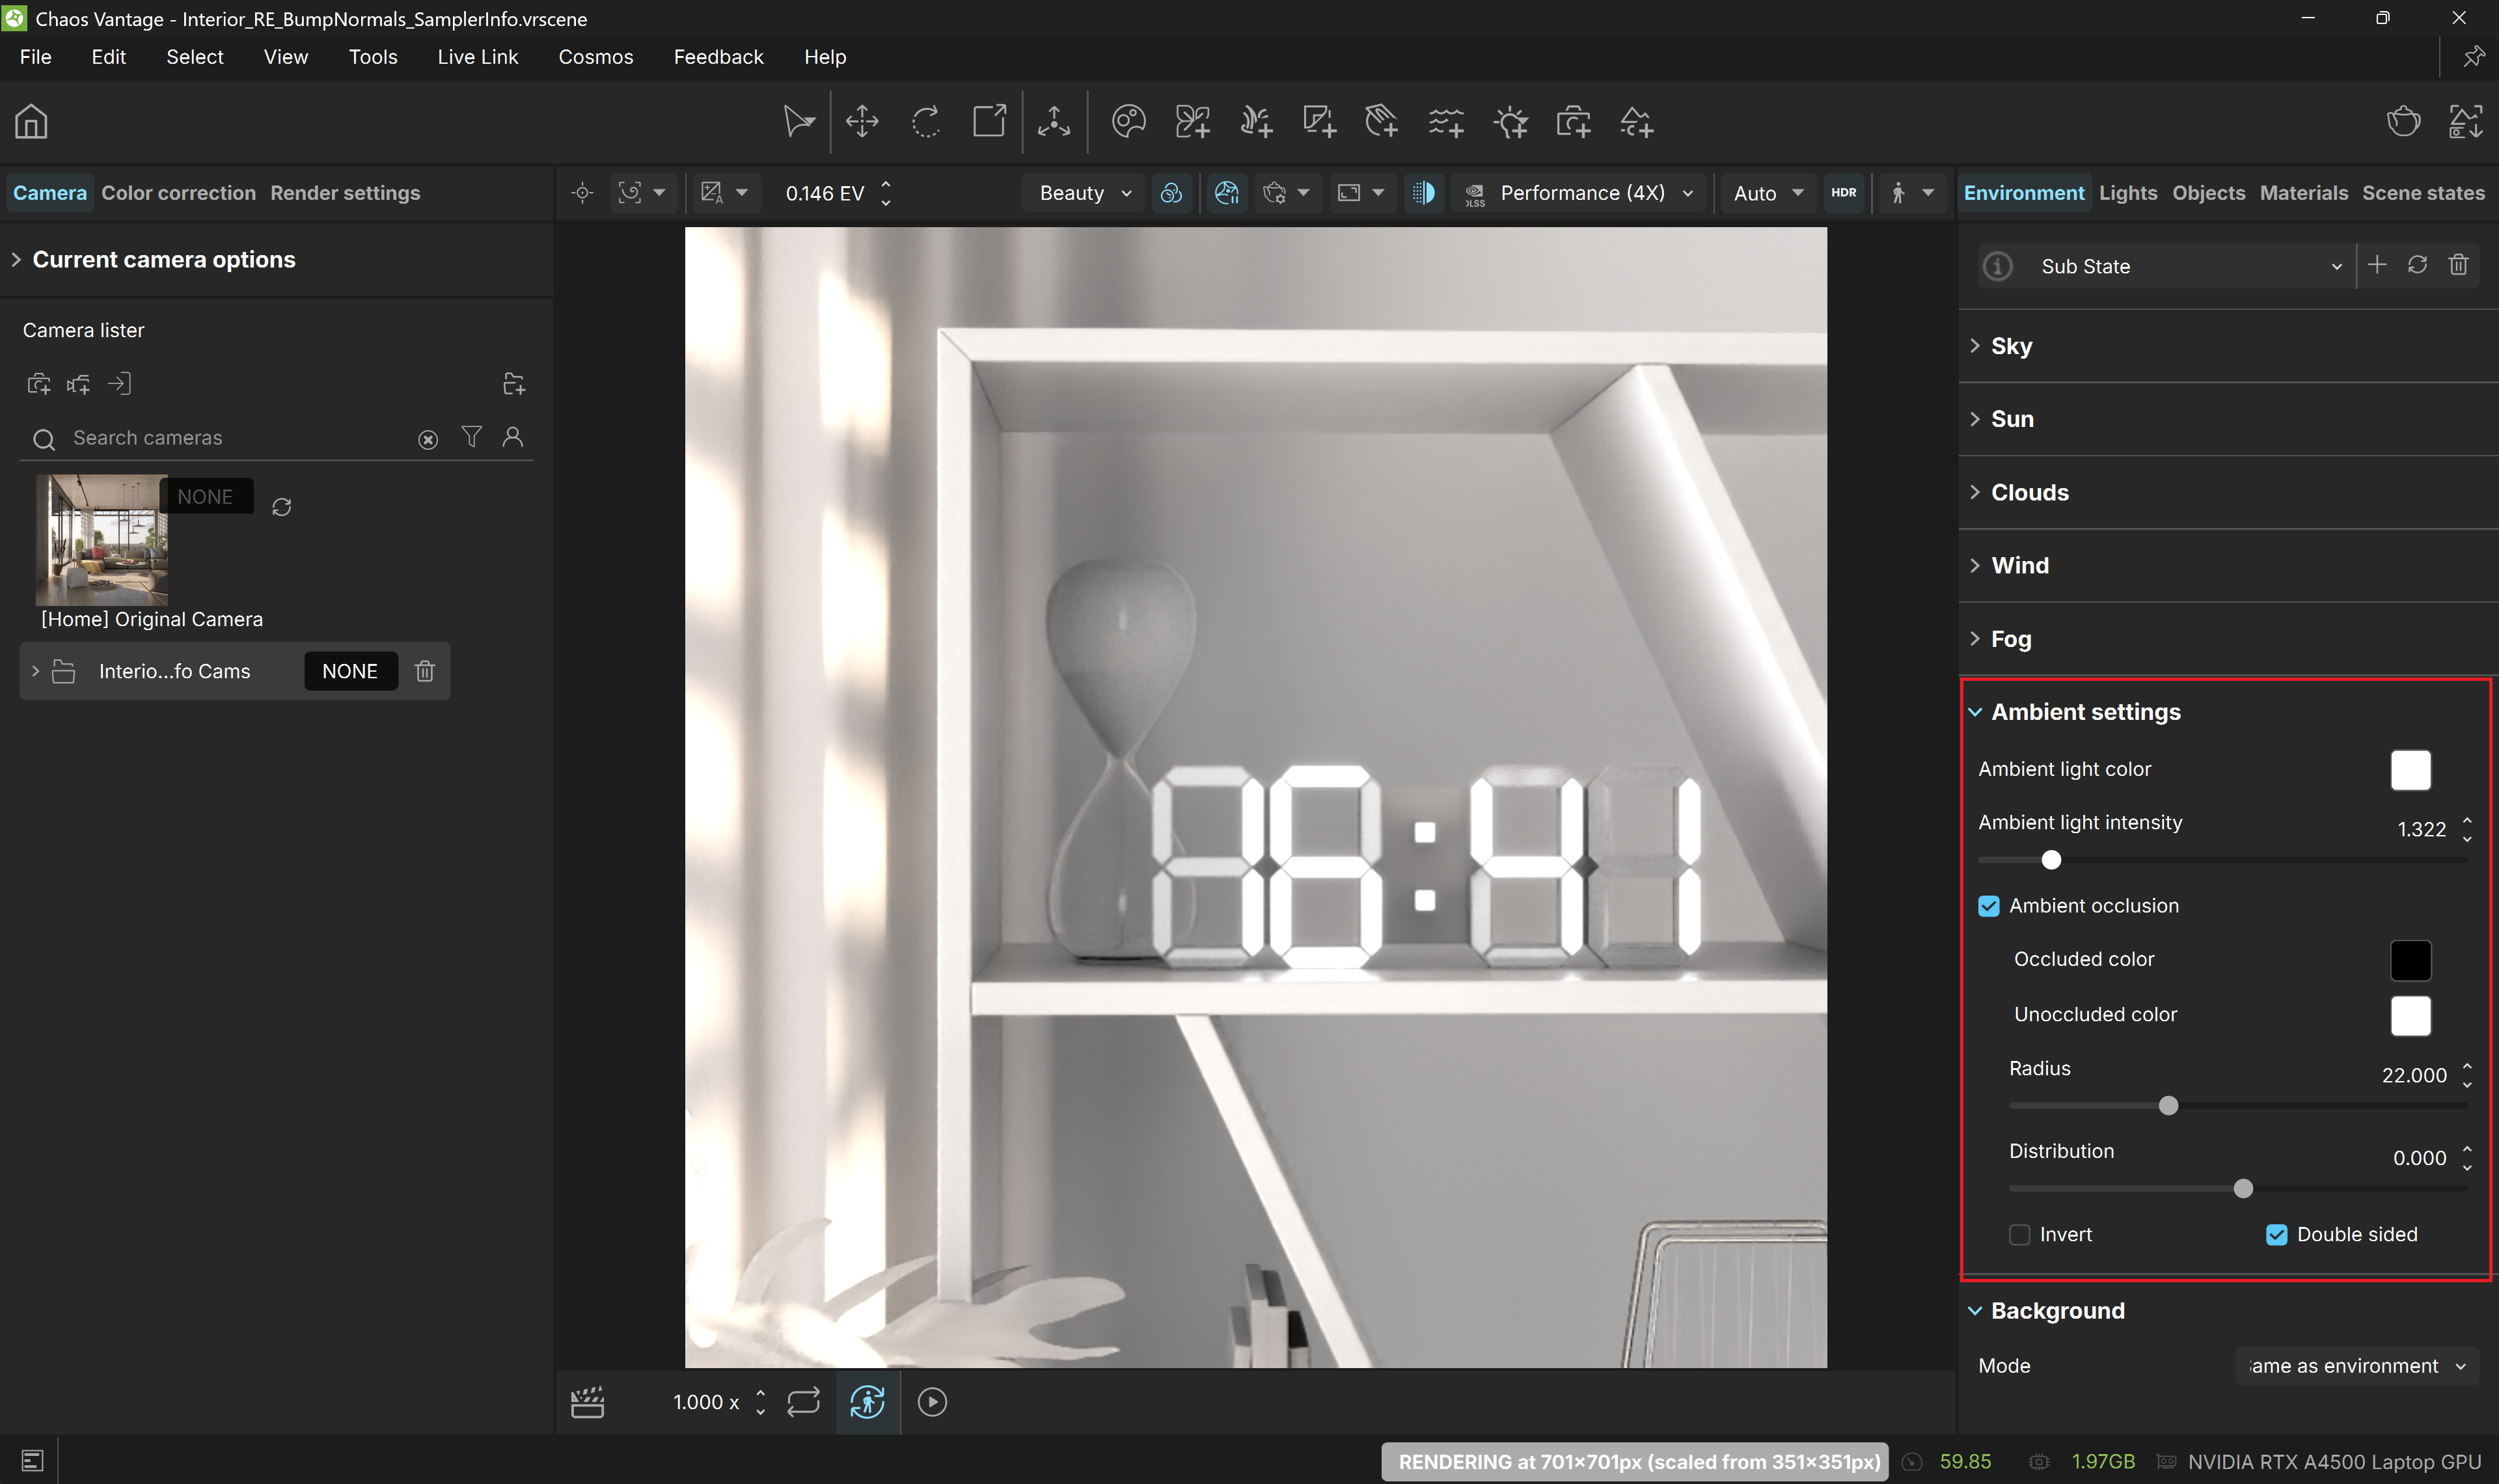Click the add light icon

[1510, 122]
